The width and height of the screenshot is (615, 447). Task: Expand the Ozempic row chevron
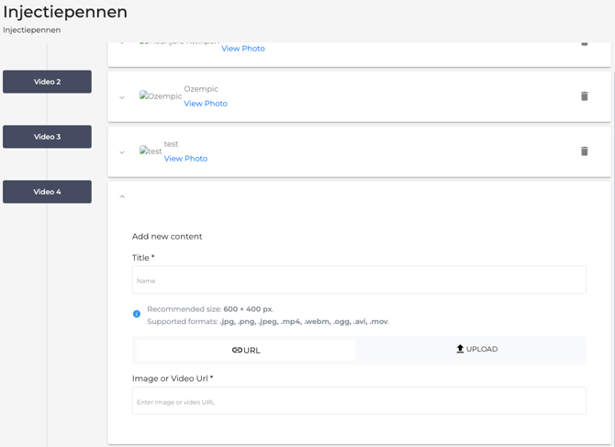point(122,97)
